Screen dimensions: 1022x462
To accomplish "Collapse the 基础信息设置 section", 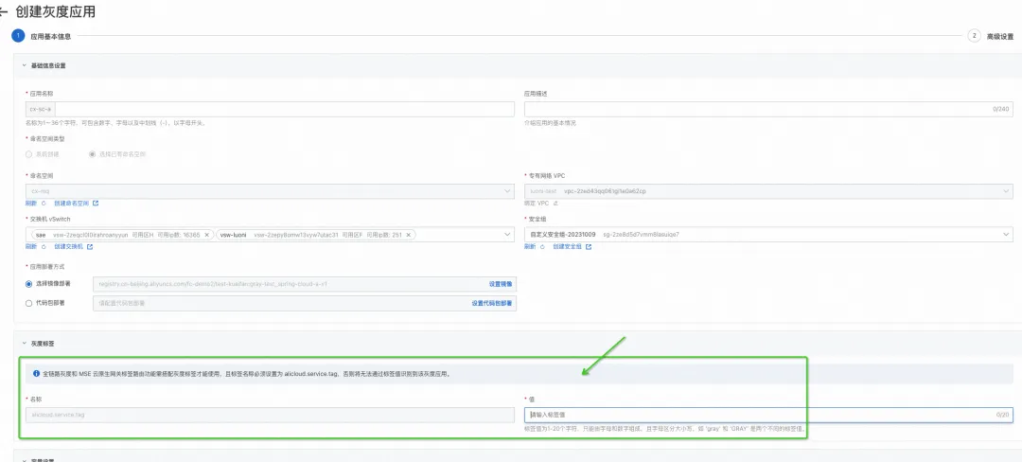I will [x=24, y=66].
